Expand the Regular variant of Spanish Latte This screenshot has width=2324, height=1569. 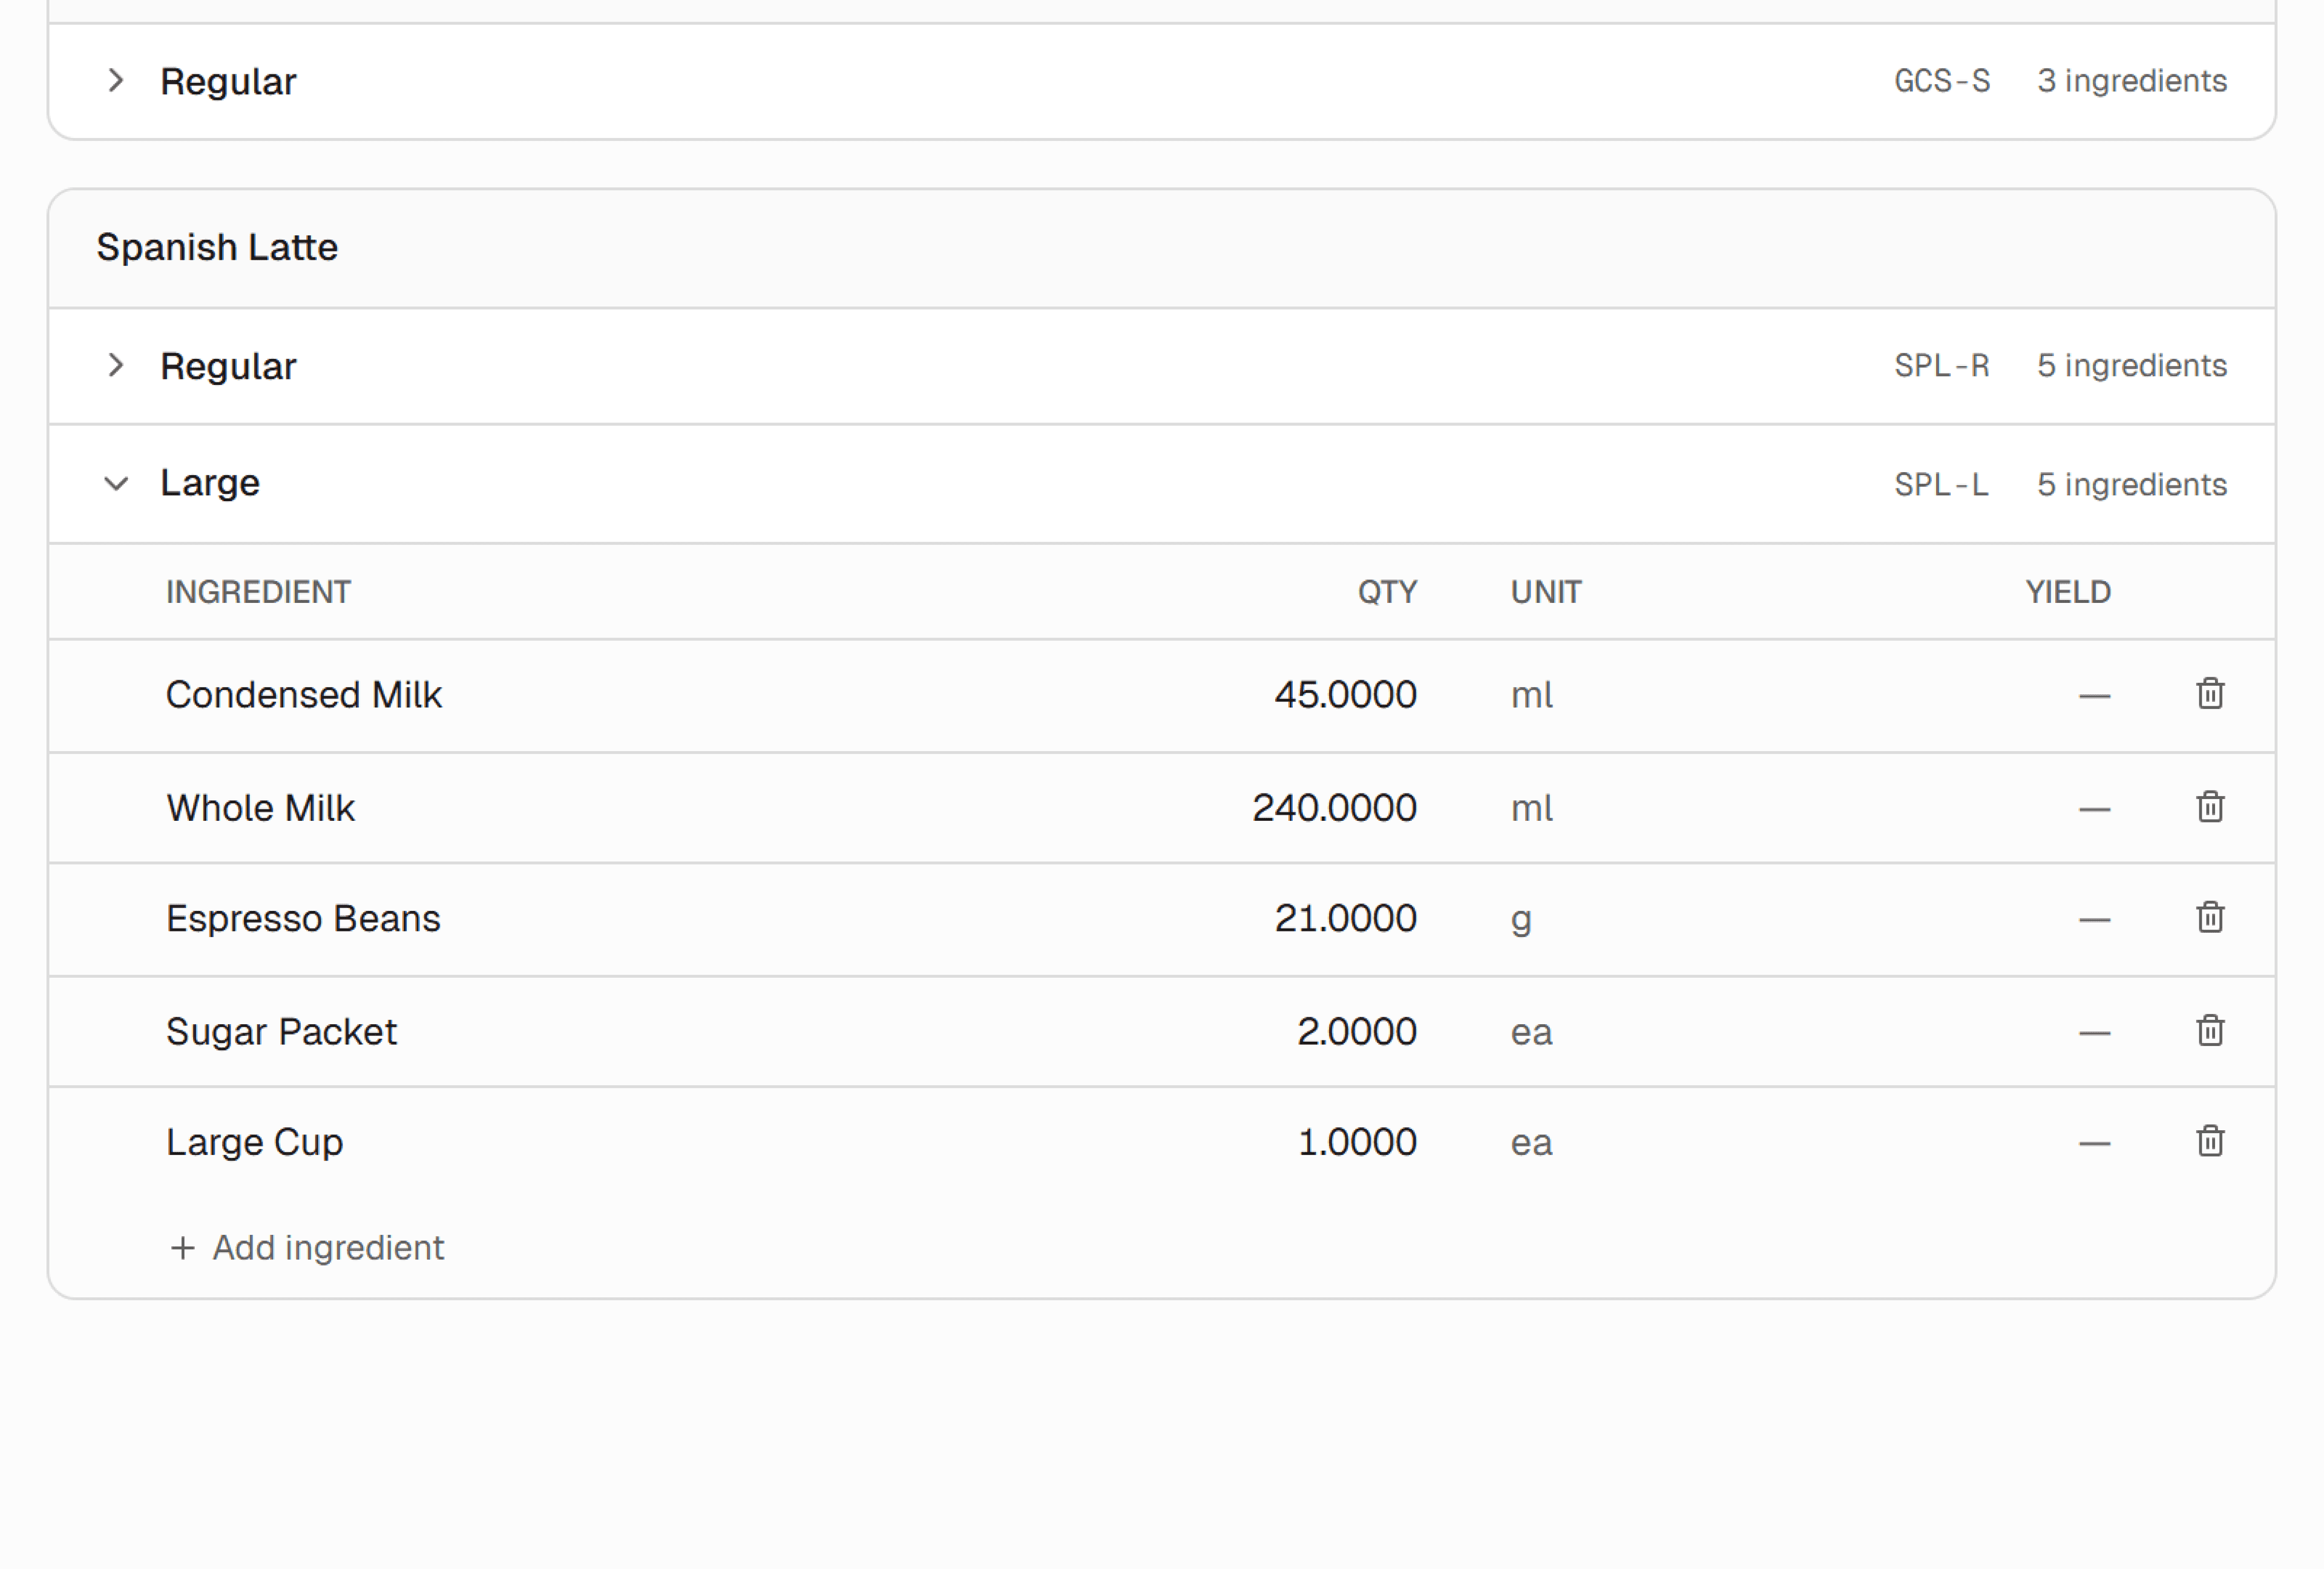click(x=116, y=365)
